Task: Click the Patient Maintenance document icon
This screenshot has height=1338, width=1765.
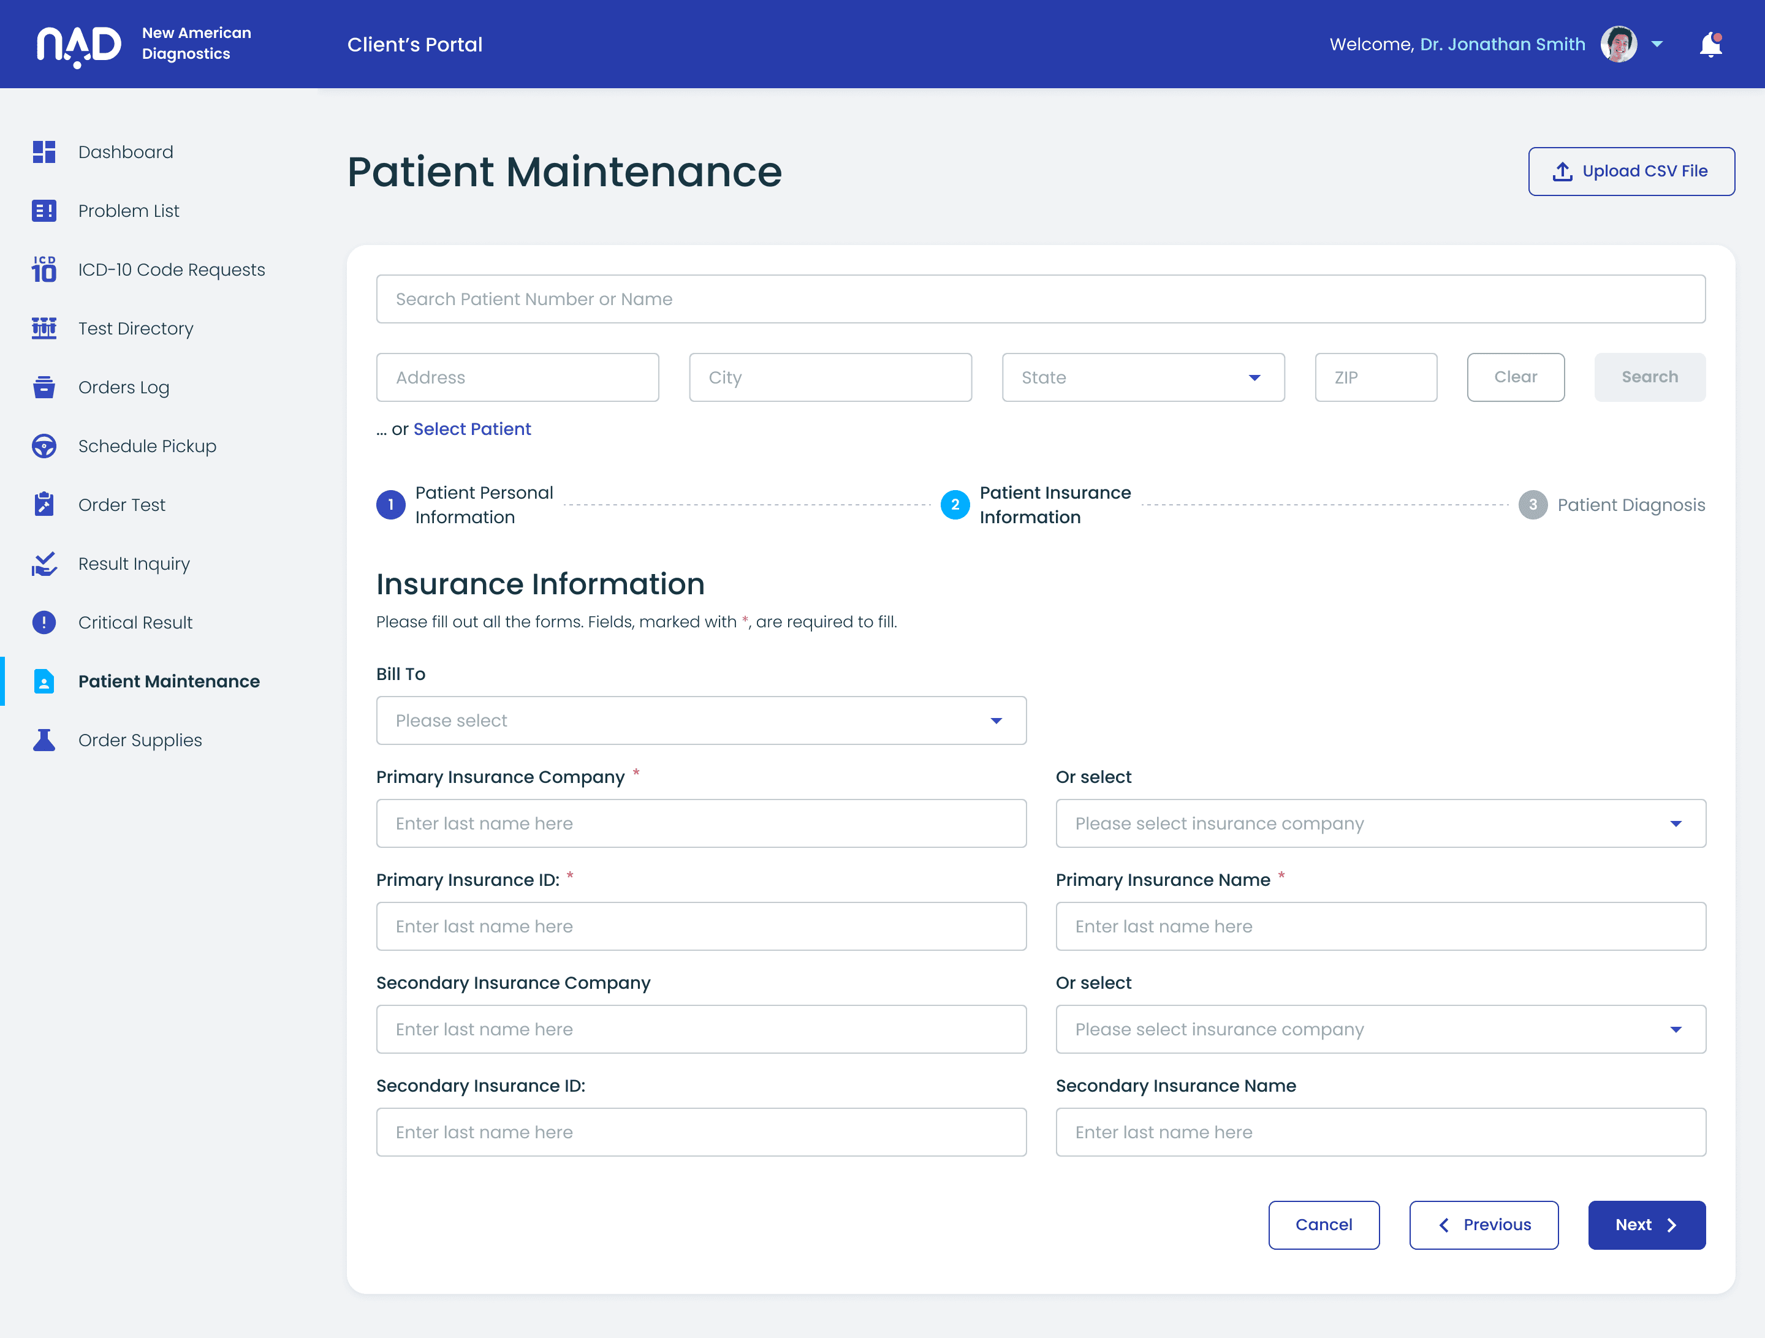Action: click(x=44, y=681)
